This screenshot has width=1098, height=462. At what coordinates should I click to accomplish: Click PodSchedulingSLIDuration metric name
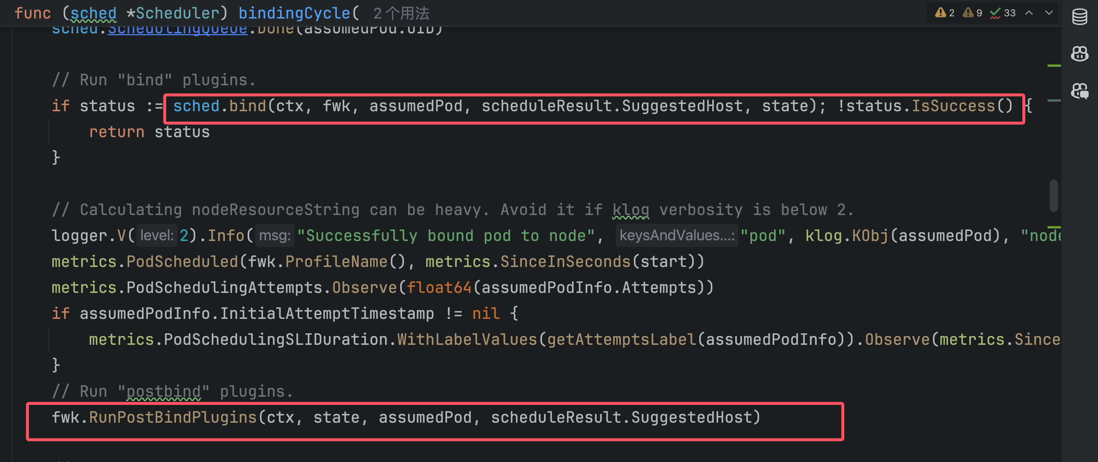[x=275, y=340]
